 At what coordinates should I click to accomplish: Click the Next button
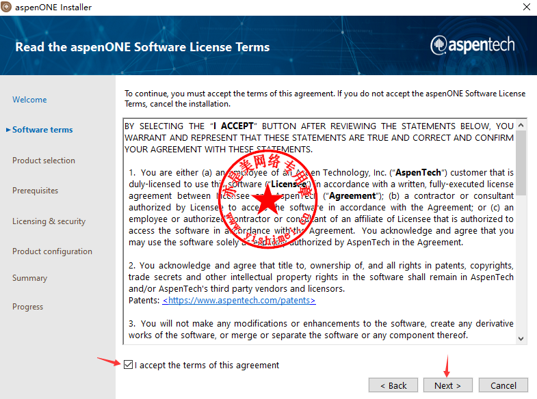point(447,385)
